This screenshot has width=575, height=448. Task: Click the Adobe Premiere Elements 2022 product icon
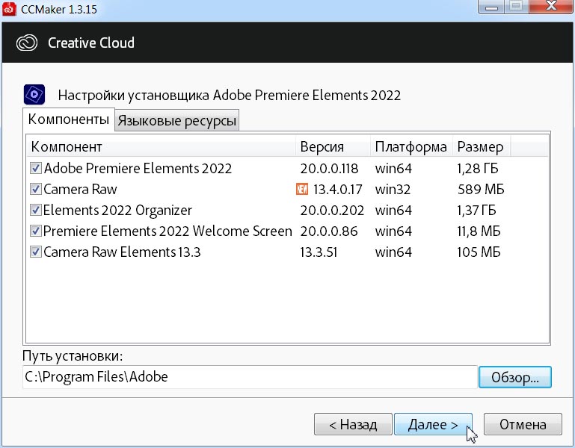point(34,95)
